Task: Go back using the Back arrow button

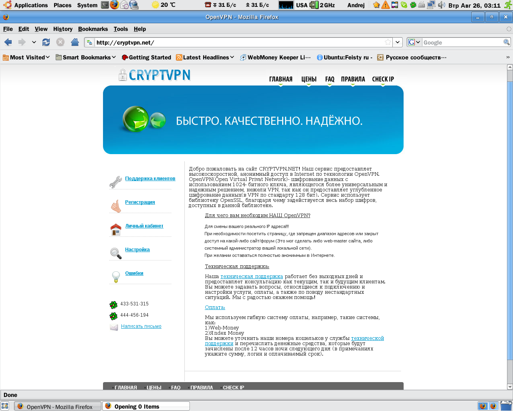Action: pos(8,42)
